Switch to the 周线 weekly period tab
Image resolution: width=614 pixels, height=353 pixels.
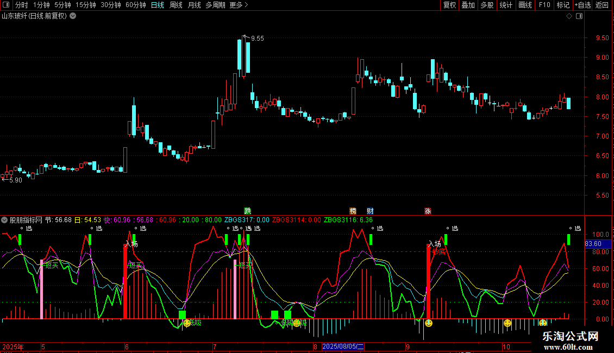pos(176,5)
